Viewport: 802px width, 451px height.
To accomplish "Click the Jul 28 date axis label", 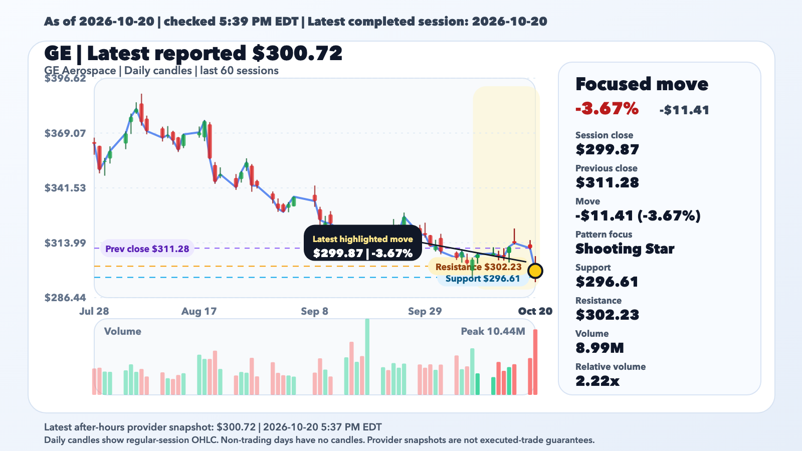I will tap(94, 311).
